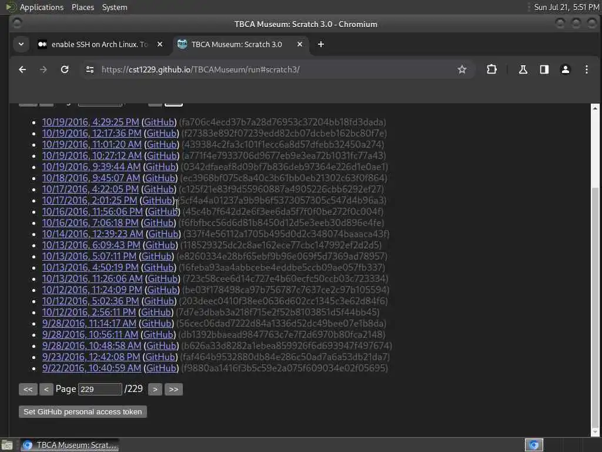Open build 10/13/2016, 5:07:11 PM
This screenshot has width=602, height=452.
pyautogui.click(x=89, y=256)
